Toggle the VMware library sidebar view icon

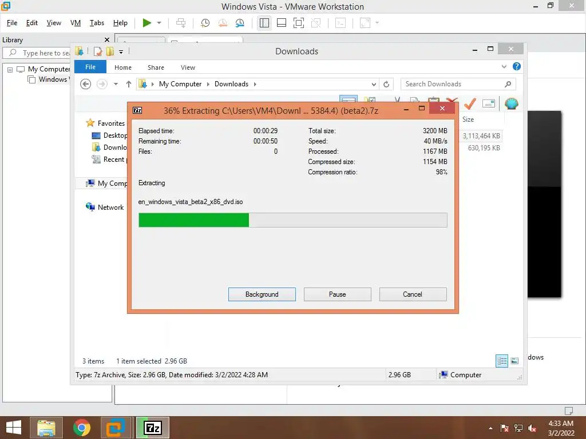point(264,23)
